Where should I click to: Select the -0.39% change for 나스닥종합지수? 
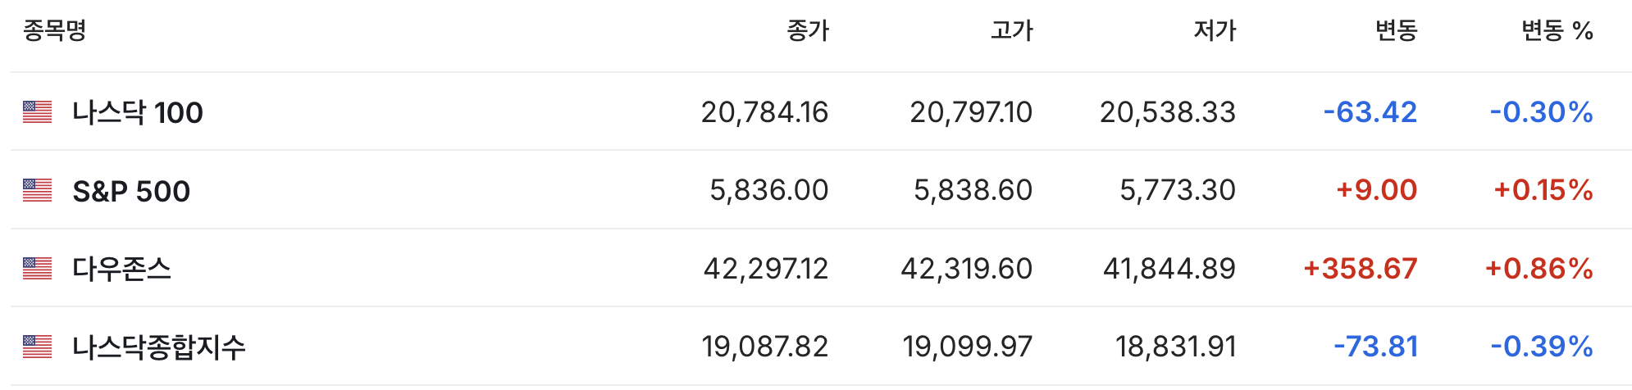tap(1542, 347)
